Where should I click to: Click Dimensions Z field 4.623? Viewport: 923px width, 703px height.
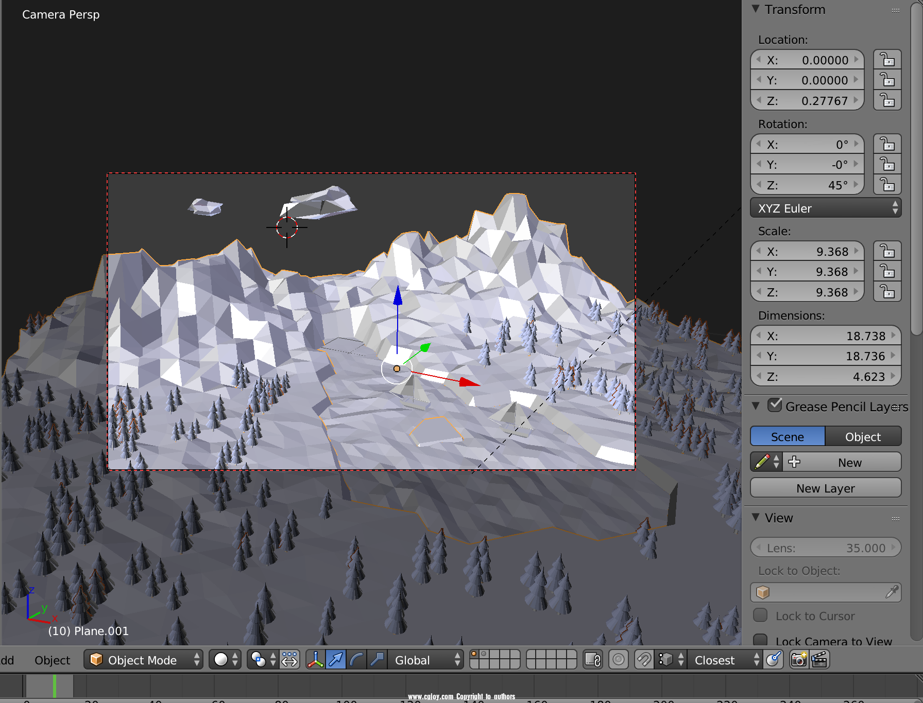(826, 376)
